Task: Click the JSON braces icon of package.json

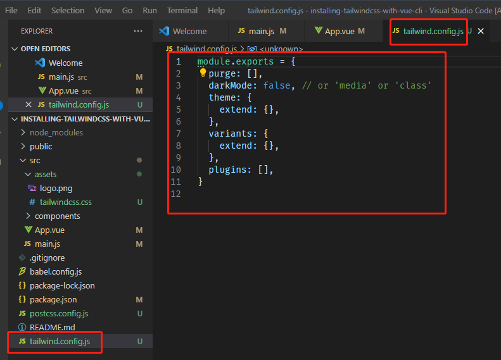Action: pos(22,299)
